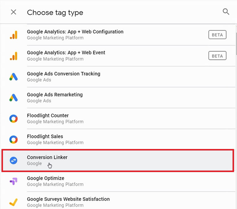Click the blue Conversion Linker arrows icon
The height and width of the screenshot is (209, 237).
coord(14,160)
